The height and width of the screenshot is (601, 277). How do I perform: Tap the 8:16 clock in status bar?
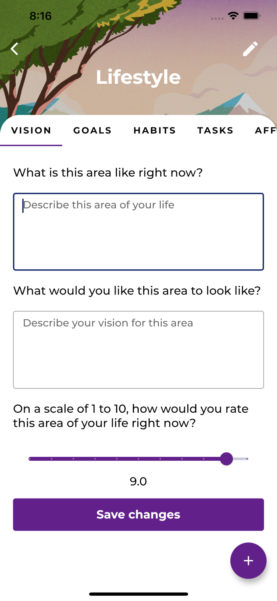click(41, 16)
